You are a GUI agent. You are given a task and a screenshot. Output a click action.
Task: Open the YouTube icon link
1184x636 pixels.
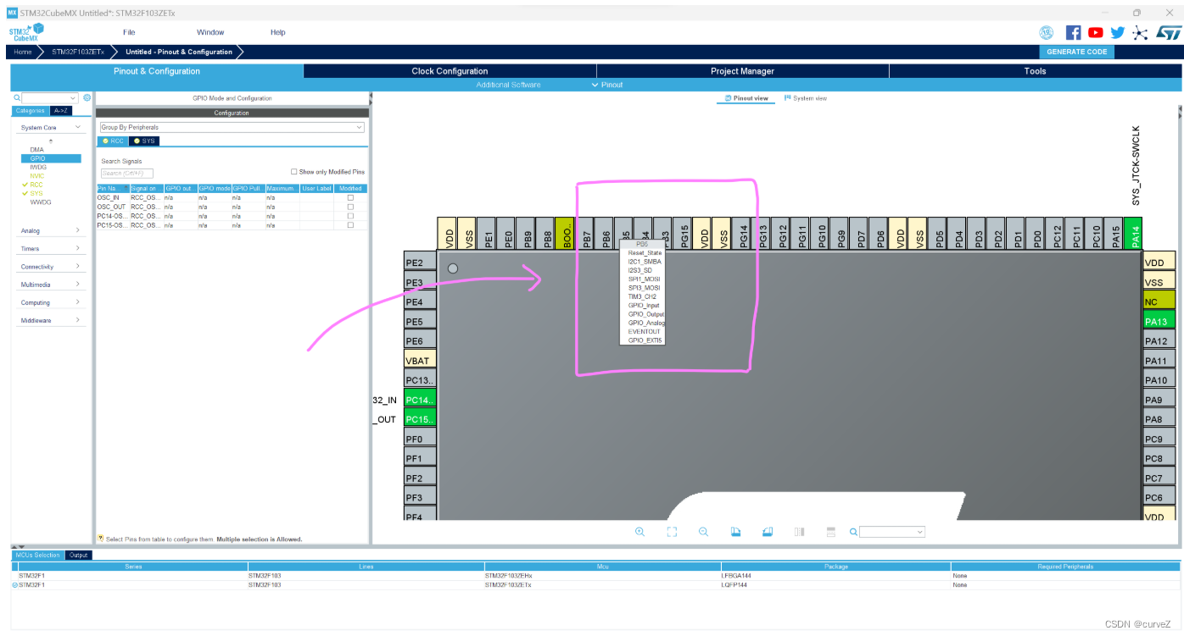click(1096, 32)
